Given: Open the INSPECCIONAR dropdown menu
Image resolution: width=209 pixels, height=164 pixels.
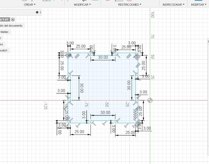Looking at the screenshot, I should [173, 5].
